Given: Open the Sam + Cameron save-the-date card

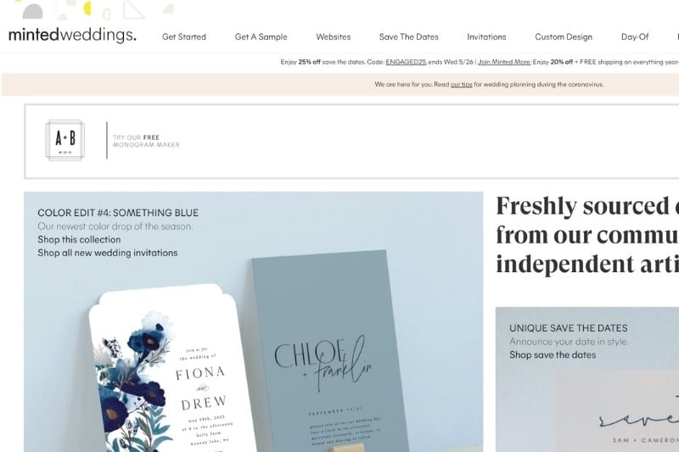Looking at the screenshot, I should point(617,411).
